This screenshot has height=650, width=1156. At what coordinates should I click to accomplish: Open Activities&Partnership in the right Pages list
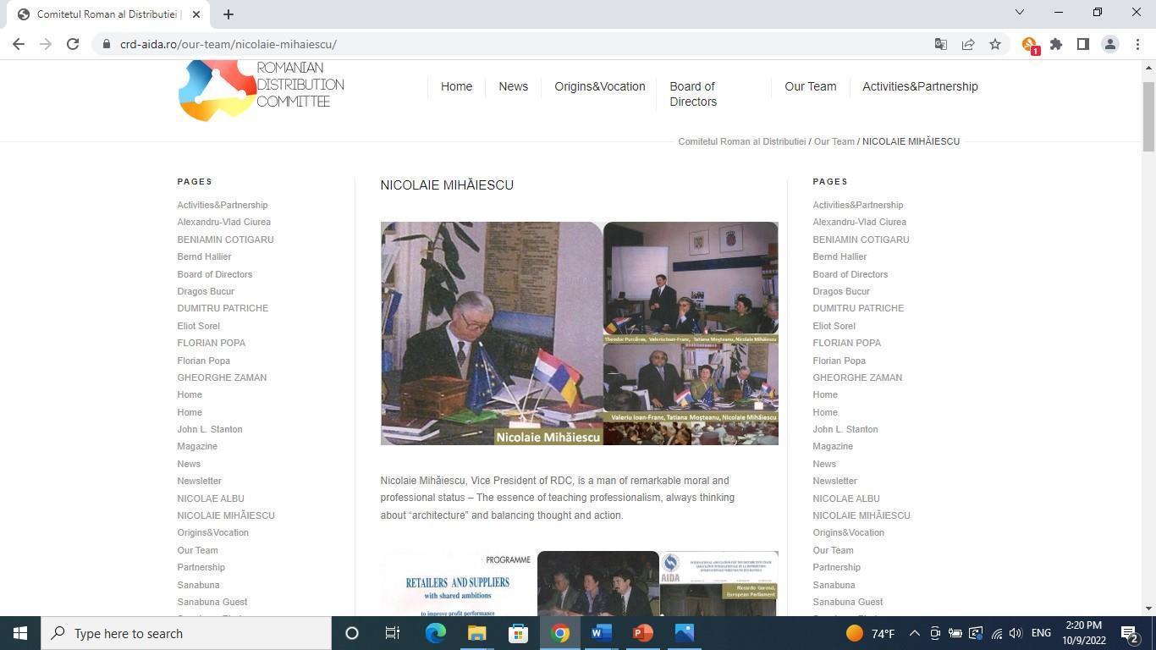tap(858, 205)
